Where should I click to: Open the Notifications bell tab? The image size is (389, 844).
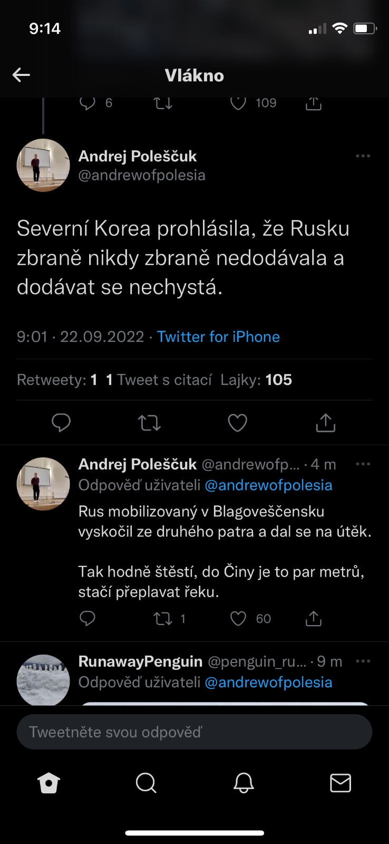(244, 783)
